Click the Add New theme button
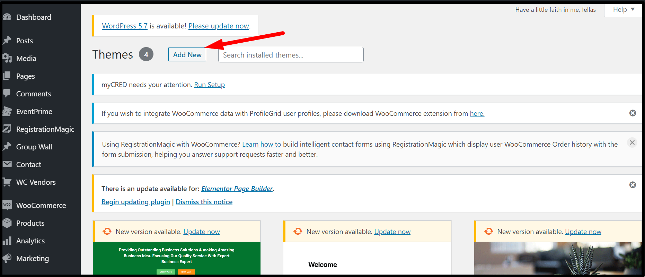Screen dimensions: 645x277 pyautogui.click(x=187, y=55)
